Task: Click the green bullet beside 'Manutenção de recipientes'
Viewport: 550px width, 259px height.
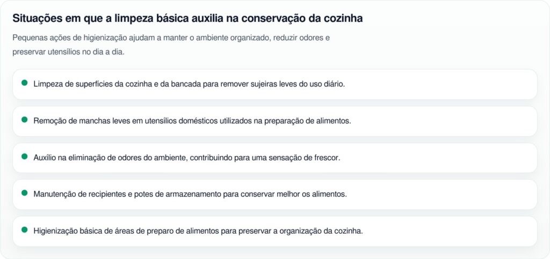Action: click(x=24, y=193)
